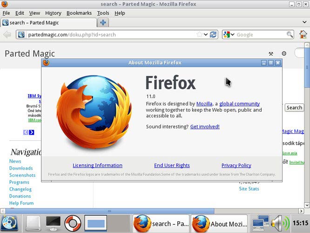
Task: Open the Screenshots link in Navigation
Action: [22, 175]
